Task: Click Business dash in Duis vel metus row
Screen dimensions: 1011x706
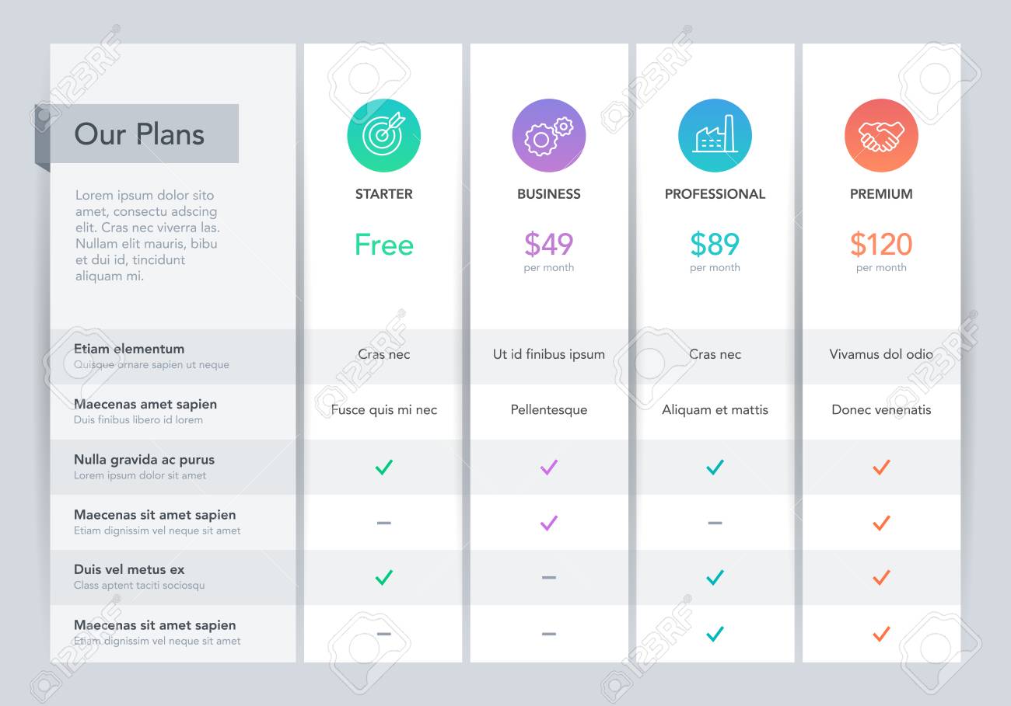Action: pyautogui.click(x=549, y=578)
